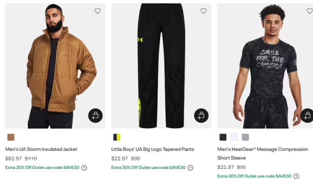Image resolution: width=313 pixels, height=179 pixels.
Task: Quick add the Storm Insulated Jacket to bag
Action: click(x=95, y=116)
